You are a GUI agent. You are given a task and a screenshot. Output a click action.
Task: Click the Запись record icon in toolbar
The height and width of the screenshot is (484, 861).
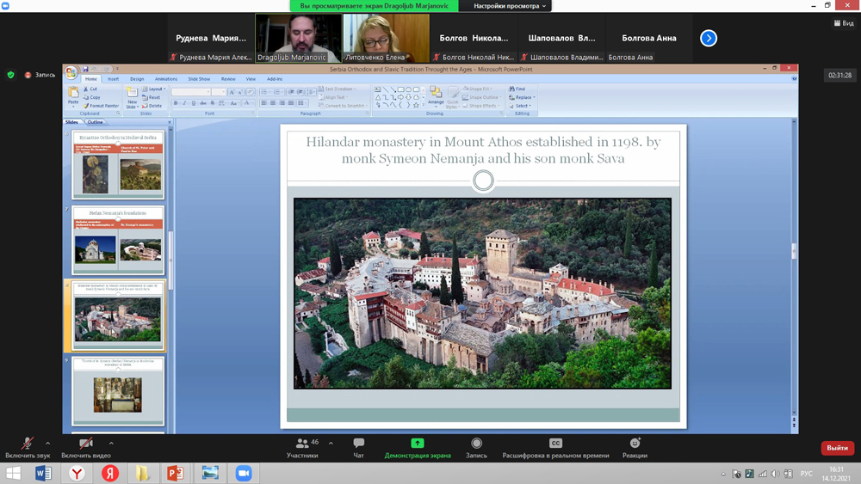[x=476, y=444]
